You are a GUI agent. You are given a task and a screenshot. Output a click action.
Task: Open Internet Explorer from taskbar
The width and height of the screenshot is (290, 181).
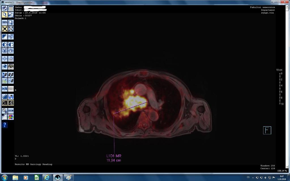pyautogui.click(x=47, y=178)
